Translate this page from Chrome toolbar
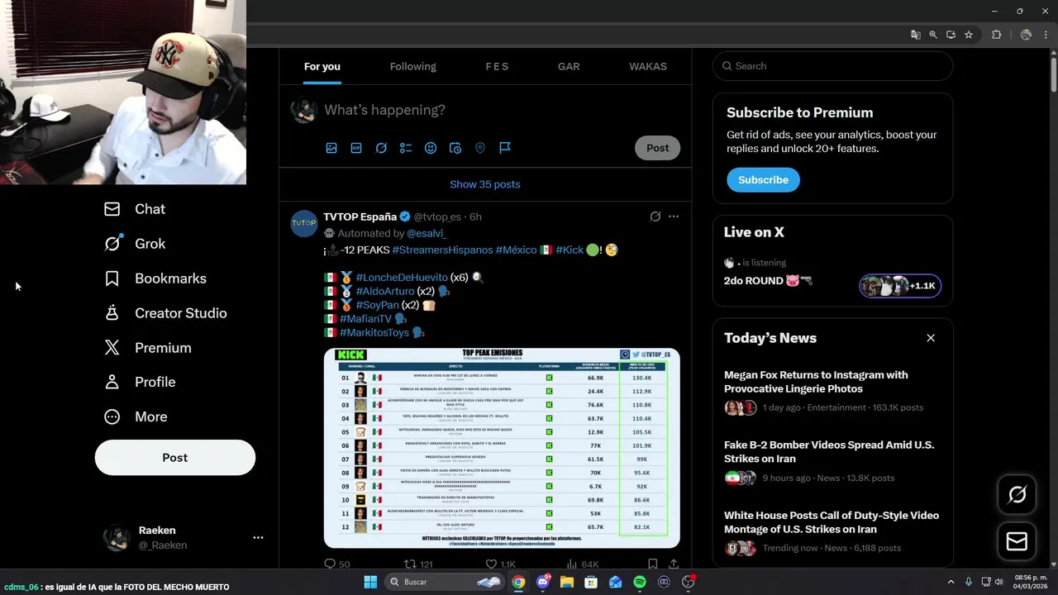Viewport: 1058px width, 595px height. 915,35
